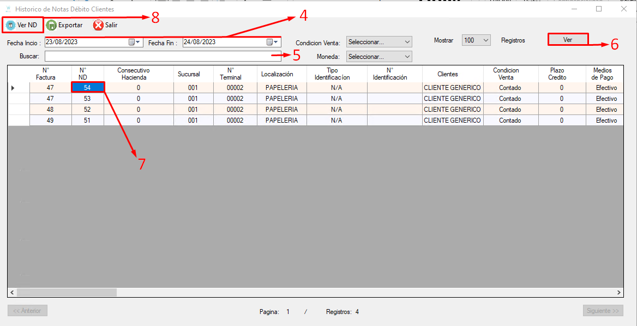Screen dimensions: 637x326
Task: Click Contado cell in ND 52 row
Action: (x=510, y=109)
